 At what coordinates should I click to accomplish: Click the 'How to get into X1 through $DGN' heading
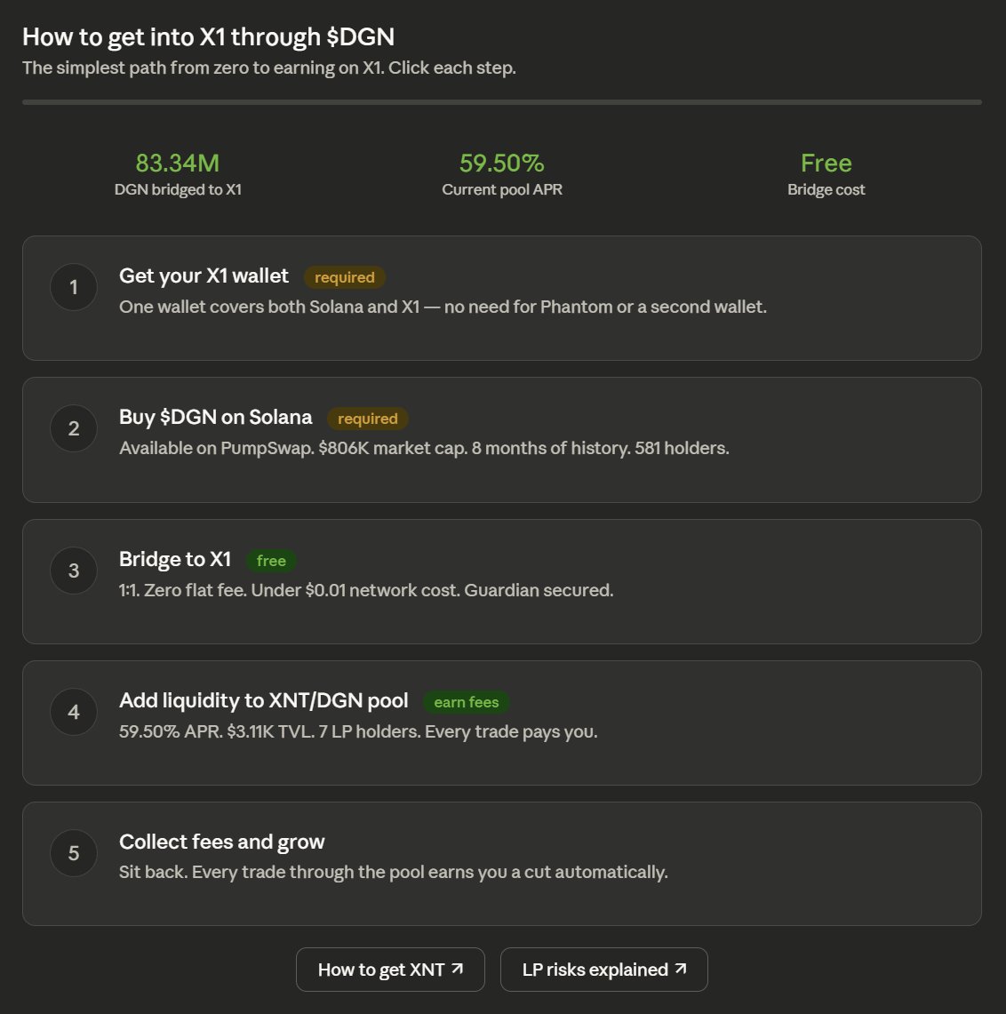208,36
